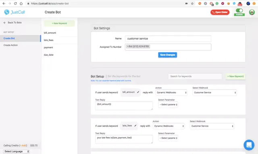
Task: Select the payment keyword in list
Action: click(48, 48)
